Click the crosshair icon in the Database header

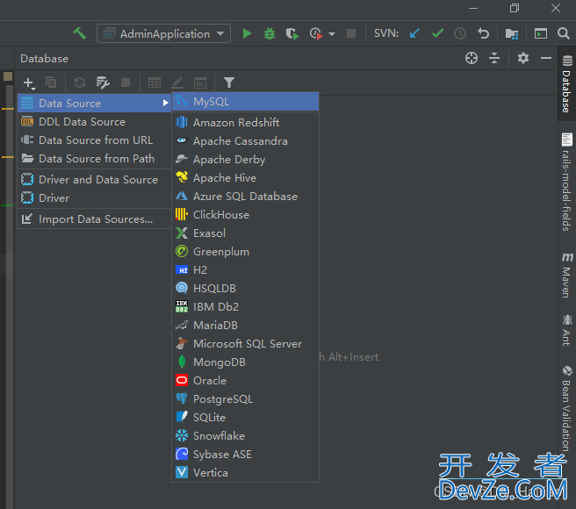pos(472,58)
